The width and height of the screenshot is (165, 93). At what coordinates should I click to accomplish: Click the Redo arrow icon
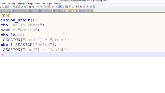[x=25, y=7]
